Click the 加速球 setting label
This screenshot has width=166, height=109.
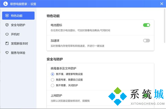point(55,41)
